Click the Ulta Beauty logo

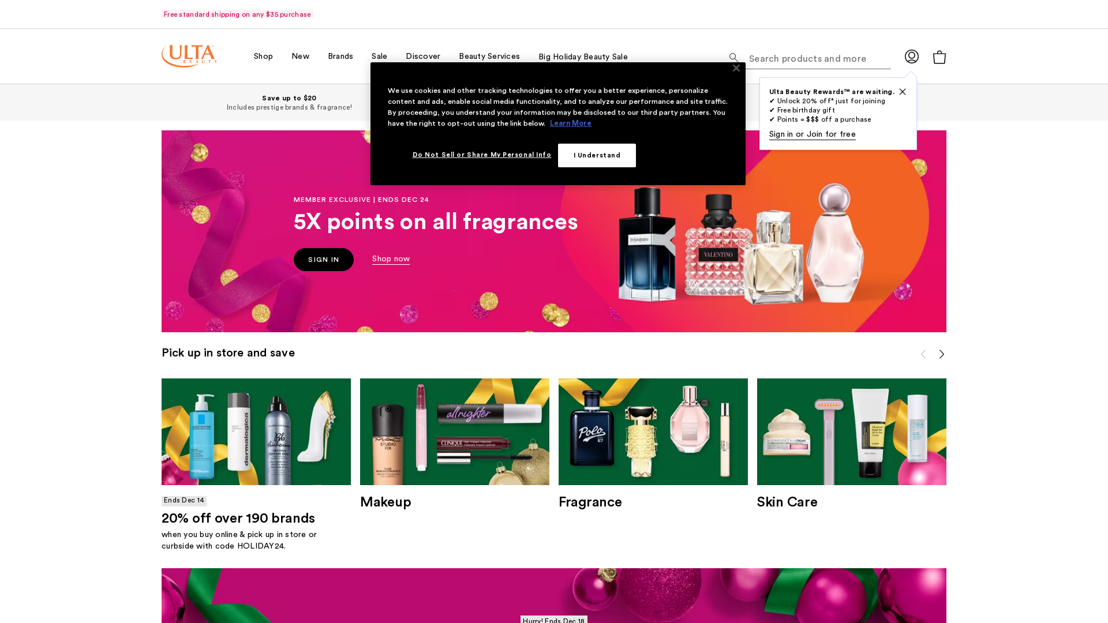click(x=189, y=56)
